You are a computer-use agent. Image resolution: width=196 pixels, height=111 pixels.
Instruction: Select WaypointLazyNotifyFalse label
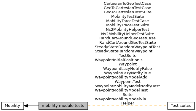pyautogui.click(x=128, y=69)
